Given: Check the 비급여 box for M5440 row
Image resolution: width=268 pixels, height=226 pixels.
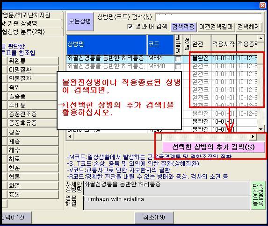Looking at the screenshot, I should tap(178, 66).
